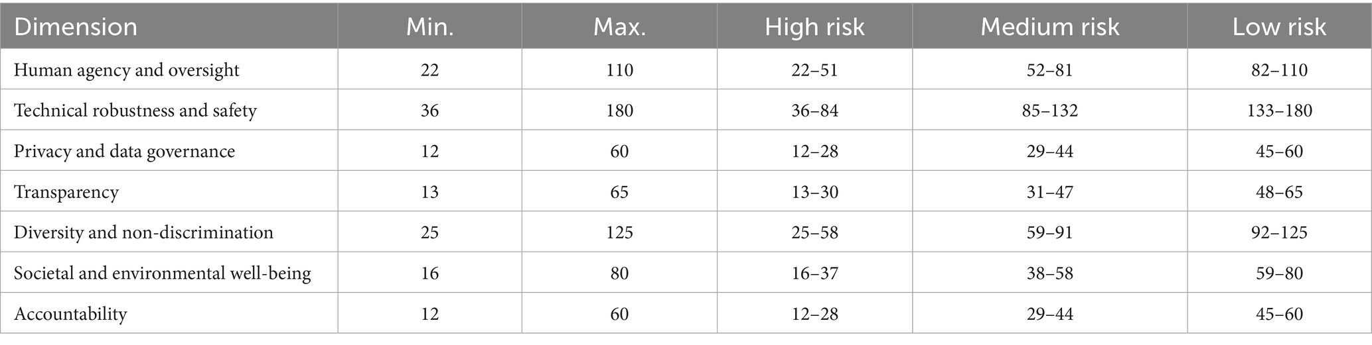Viewport: 1372px width, 345px height.
Task: Click the 16–37 high risk cell
Action: (814, 273)
